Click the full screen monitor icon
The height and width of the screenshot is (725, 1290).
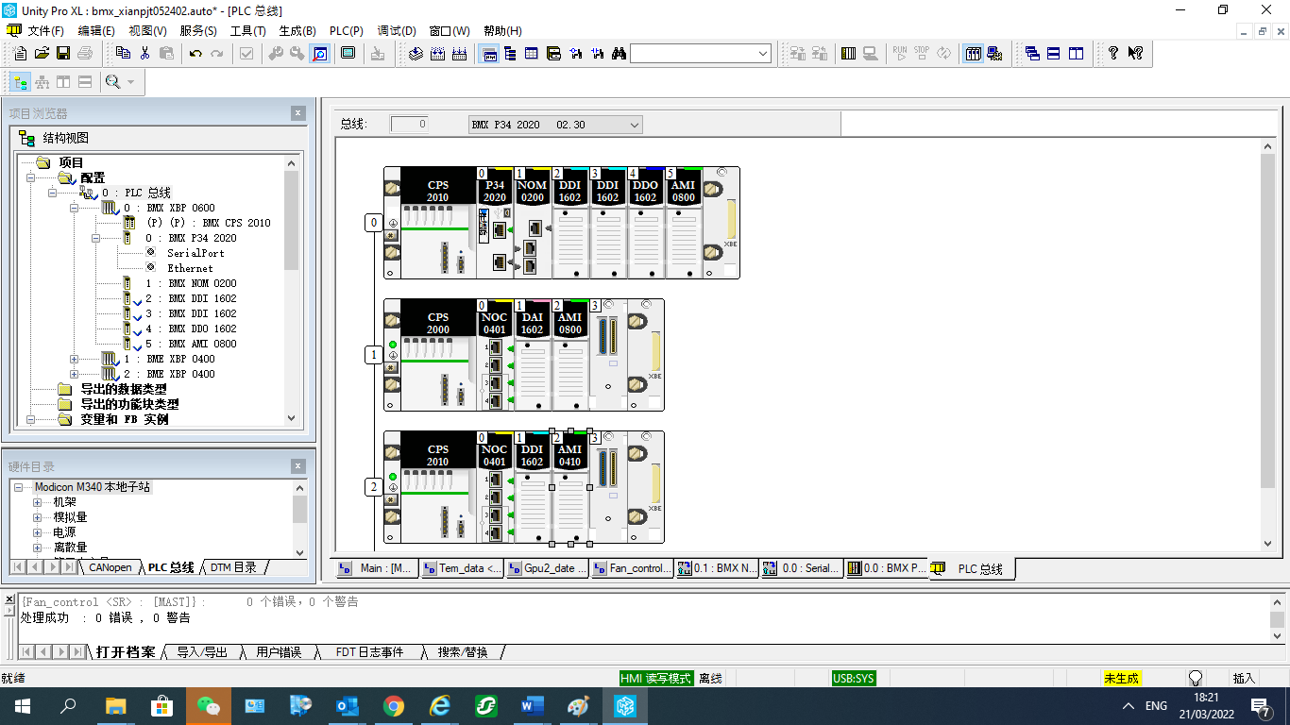348,54
